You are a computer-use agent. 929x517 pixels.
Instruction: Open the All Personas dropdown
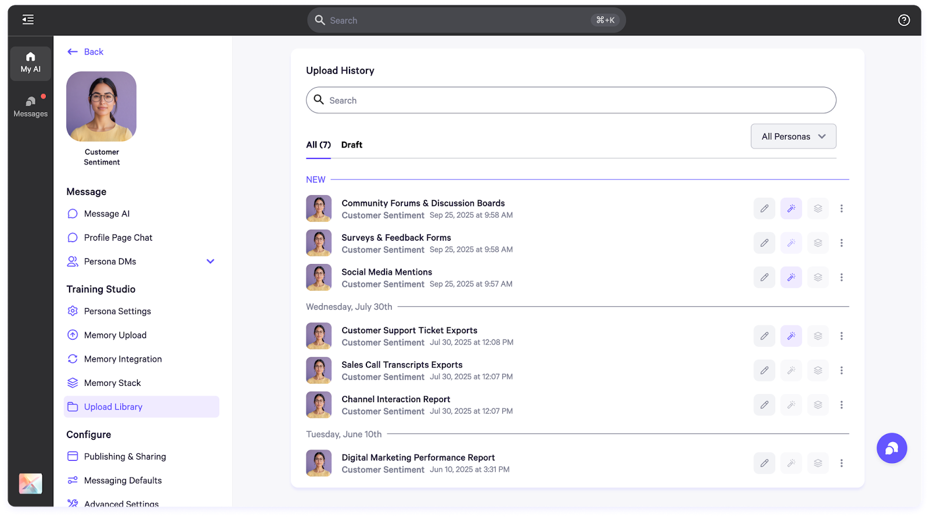[x=793, y=136]
